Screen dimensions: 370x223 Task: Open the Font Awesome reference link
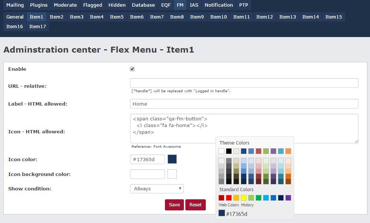click(167, 147)
